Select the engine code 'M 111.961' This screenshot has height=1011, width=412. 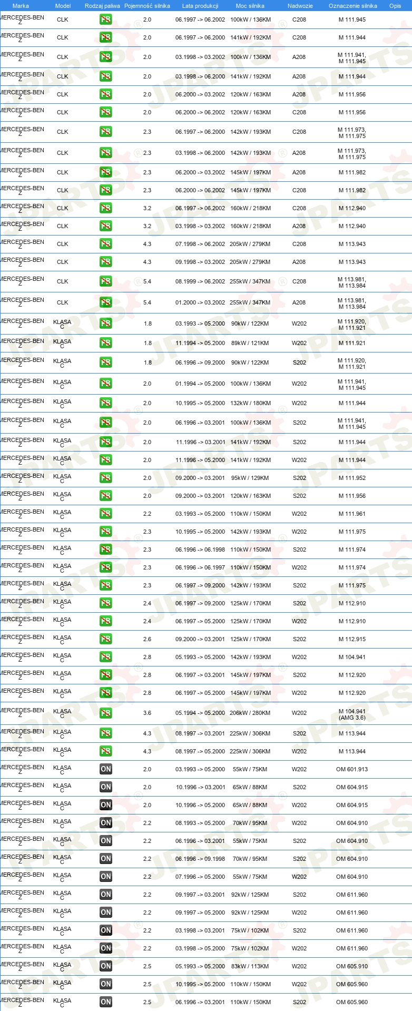352,514
